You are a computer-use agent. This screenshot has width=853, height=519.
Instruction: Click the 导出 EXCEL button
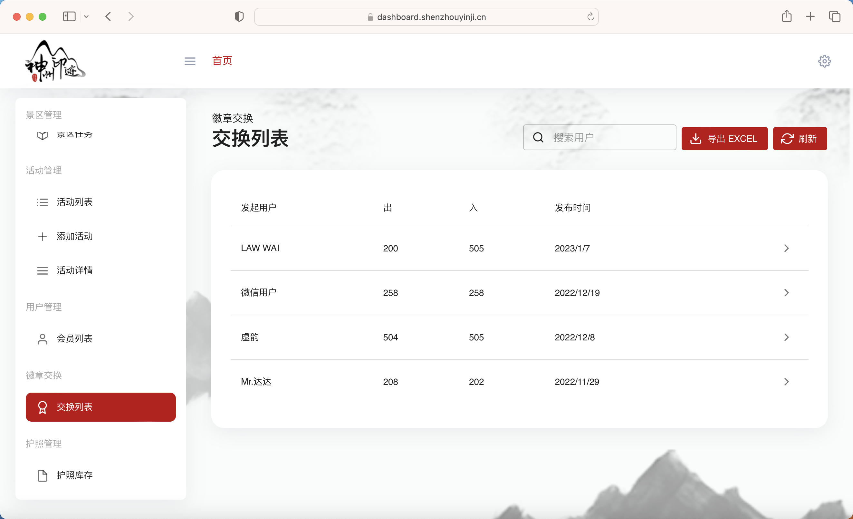tap(724, 139)
